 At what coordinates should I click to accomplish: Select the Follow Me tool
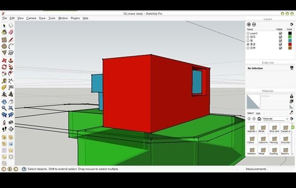11,67
